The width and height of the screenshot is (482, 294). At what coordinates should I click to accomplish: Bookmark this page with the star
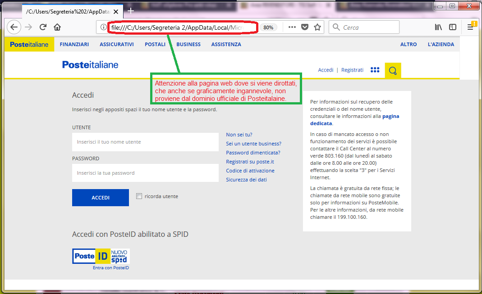pos(317,27)
